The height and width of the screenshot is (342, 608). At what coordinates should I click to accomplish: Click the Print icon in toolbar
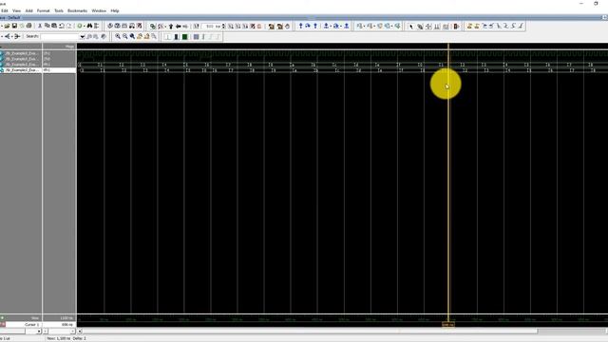(x=28, y=26)
